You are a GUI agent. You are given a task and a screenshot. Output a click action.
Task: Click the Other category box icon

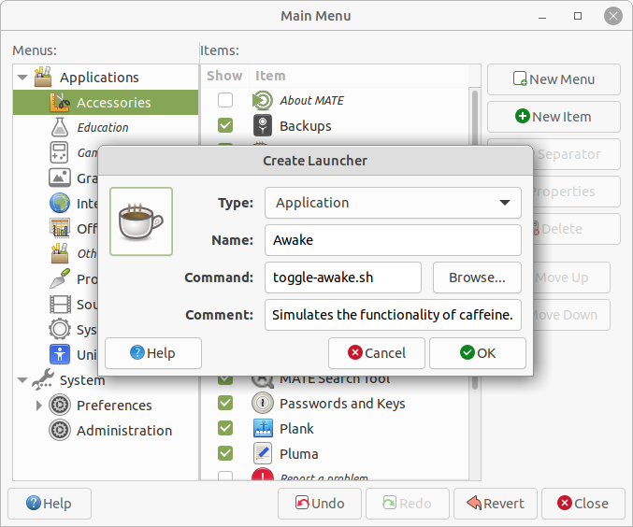click(60, 253)
